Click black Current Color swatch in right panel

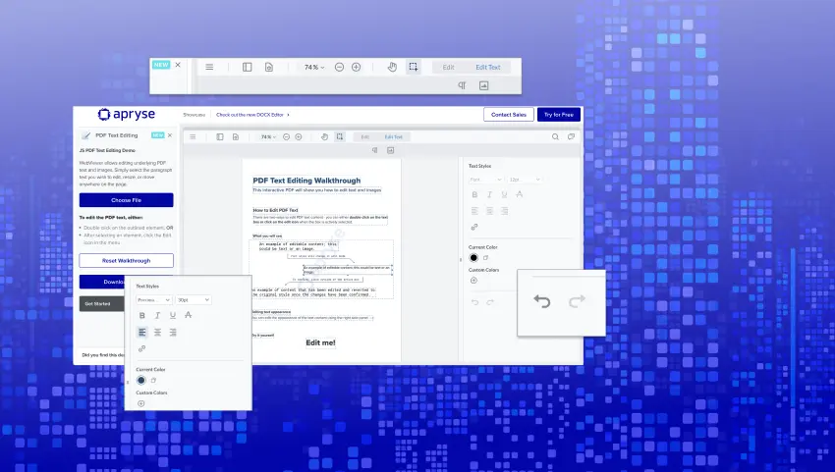[473, 257]
